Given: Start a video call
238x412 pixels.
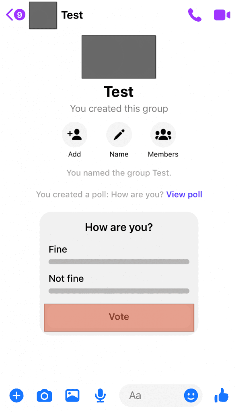Looking at the screenshot, I should click(222, 15).
